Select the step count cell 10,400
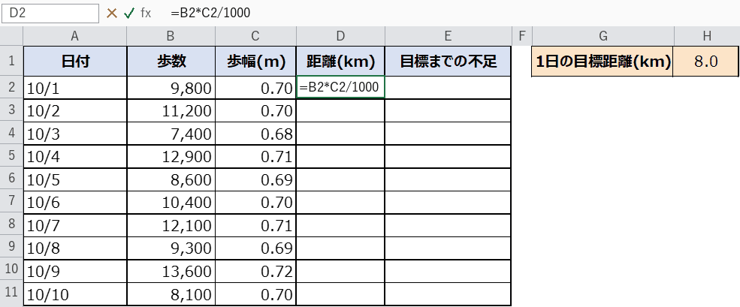Screen dimensions: 740x307 coord(171,203)
